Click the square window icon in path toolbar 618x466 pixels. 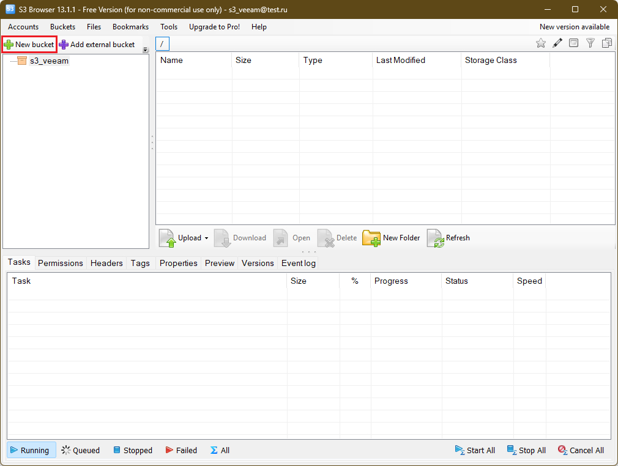(x=574, y=43)
